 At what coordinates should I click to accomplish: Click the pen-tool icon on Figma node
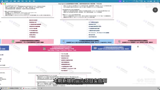64,41
